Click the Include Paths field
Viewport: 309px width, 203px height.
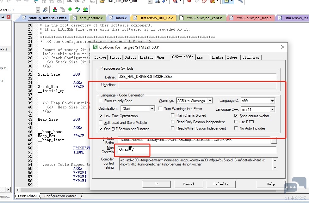point(194,140)
